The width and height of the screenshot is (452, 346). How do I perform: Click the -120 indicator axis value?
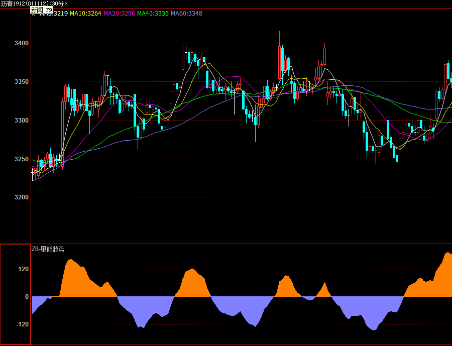pos(22,324)
